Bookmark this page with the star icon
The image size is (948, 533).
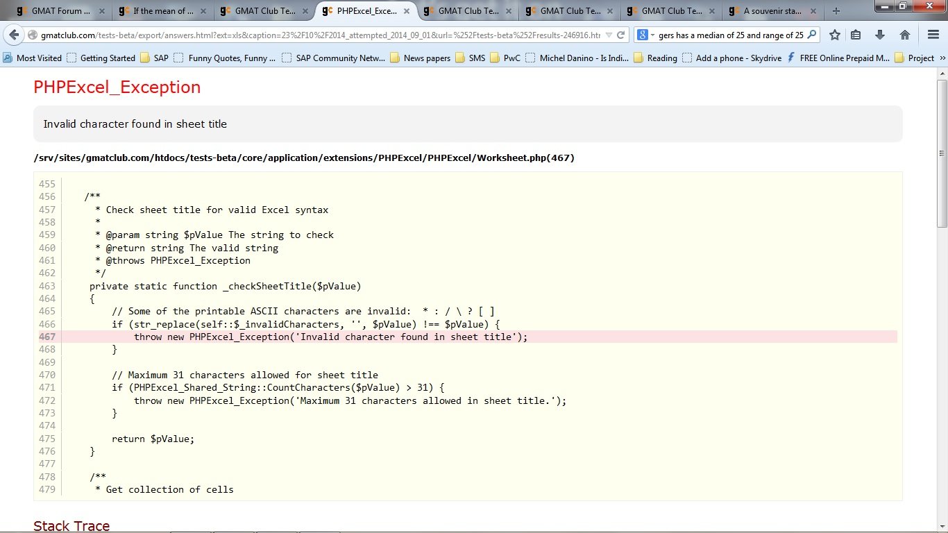pos(835,35)
